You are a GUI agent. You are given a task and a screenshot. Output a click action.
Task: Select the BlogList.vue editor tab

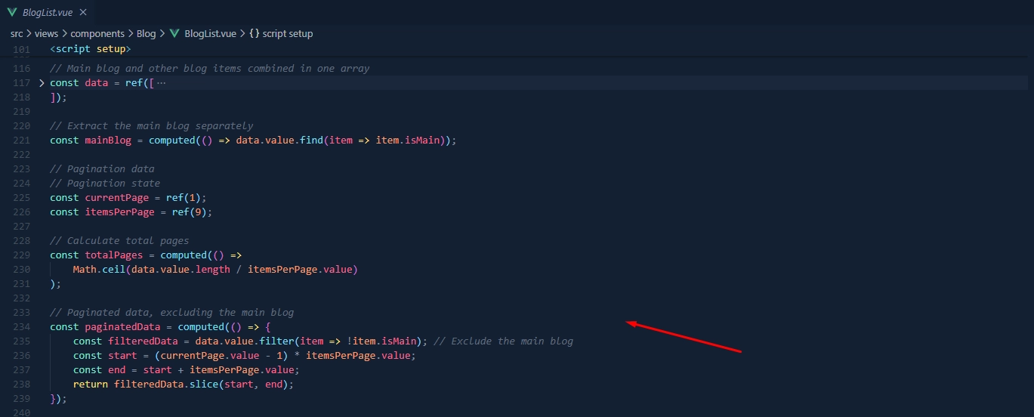click(x=47, y=13)
